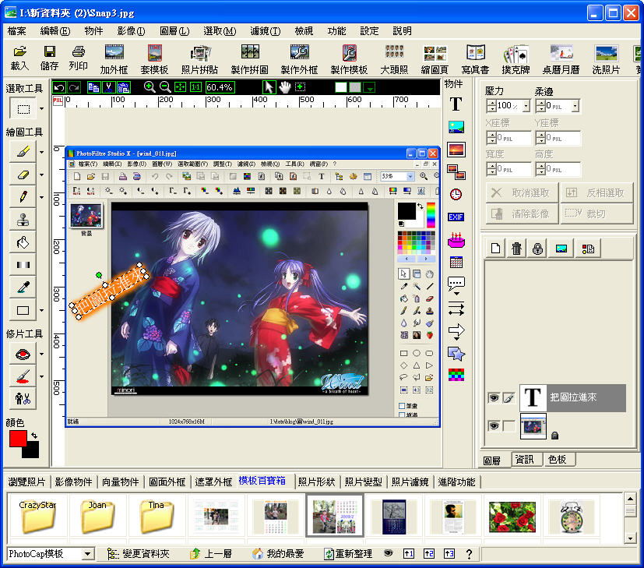Select the red roses template thumbnail

(x=512, y=517)
